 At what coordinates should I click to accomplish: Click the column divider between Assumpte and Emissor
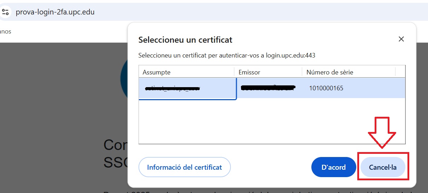point(234,72)
